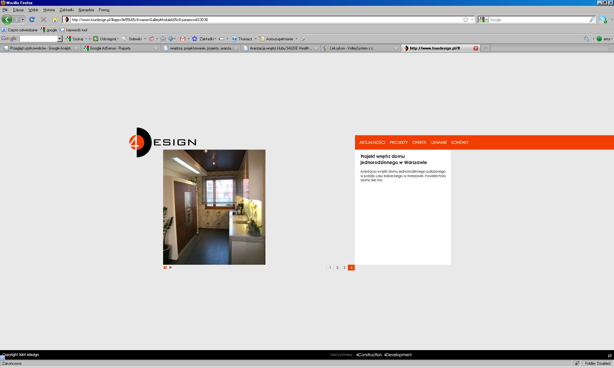Click the green Back navigation button
Screen dimensions: 614x368
point(7,20)
